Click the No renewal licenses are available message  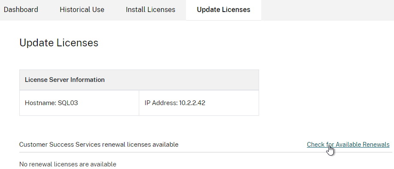[x=67, y=164]
